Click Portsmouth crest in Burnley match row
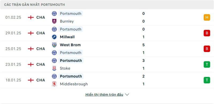The width and height of the screenshot is (214, 104). click(x=54, y=14)
